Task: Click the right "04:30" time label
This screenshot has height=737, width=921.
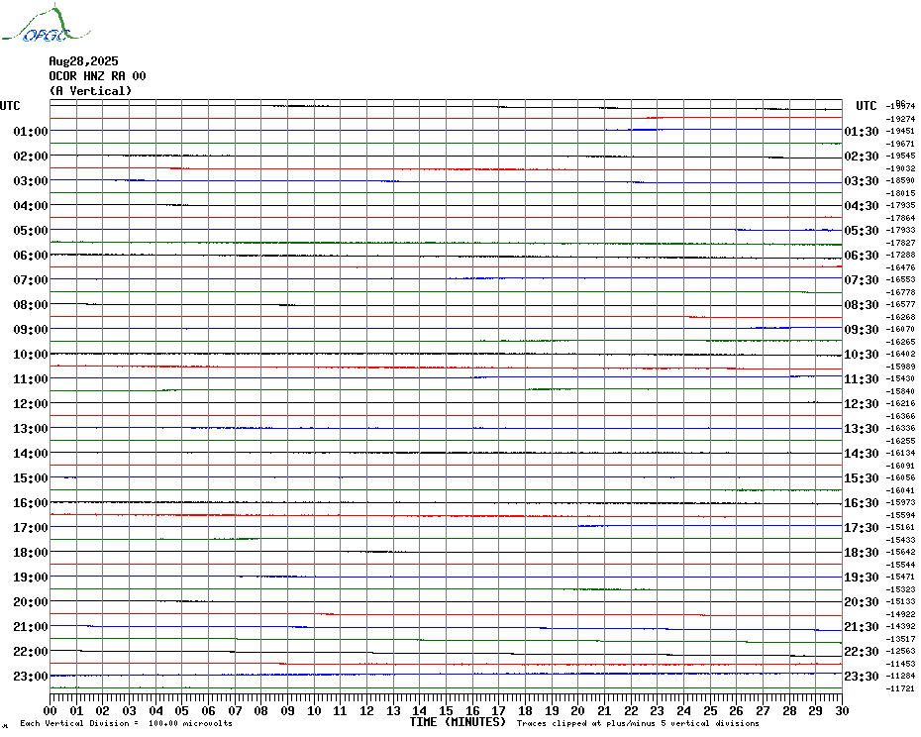Action: coord(862,206)
